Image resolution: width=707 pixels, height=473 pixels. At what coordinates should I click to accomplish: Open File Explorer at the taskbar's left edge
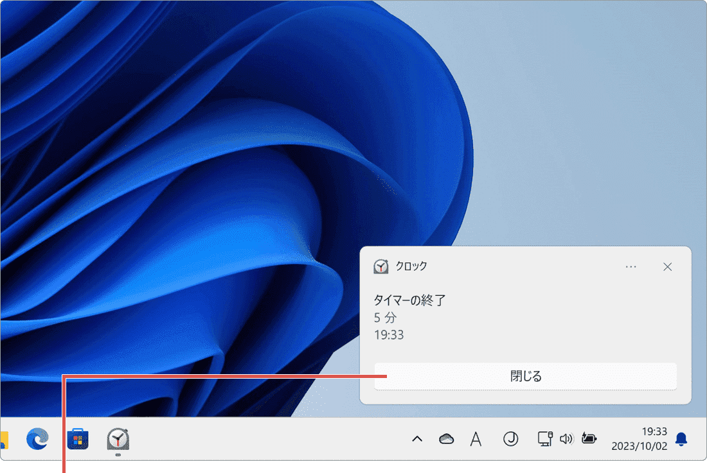5,440
